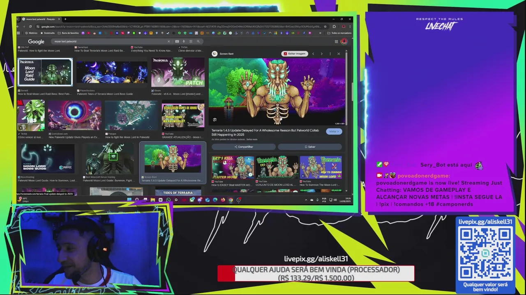This screenshot has width=526, height=295.
Task: Open WhatsApp taskbar icon
Action: coord(168,200)
